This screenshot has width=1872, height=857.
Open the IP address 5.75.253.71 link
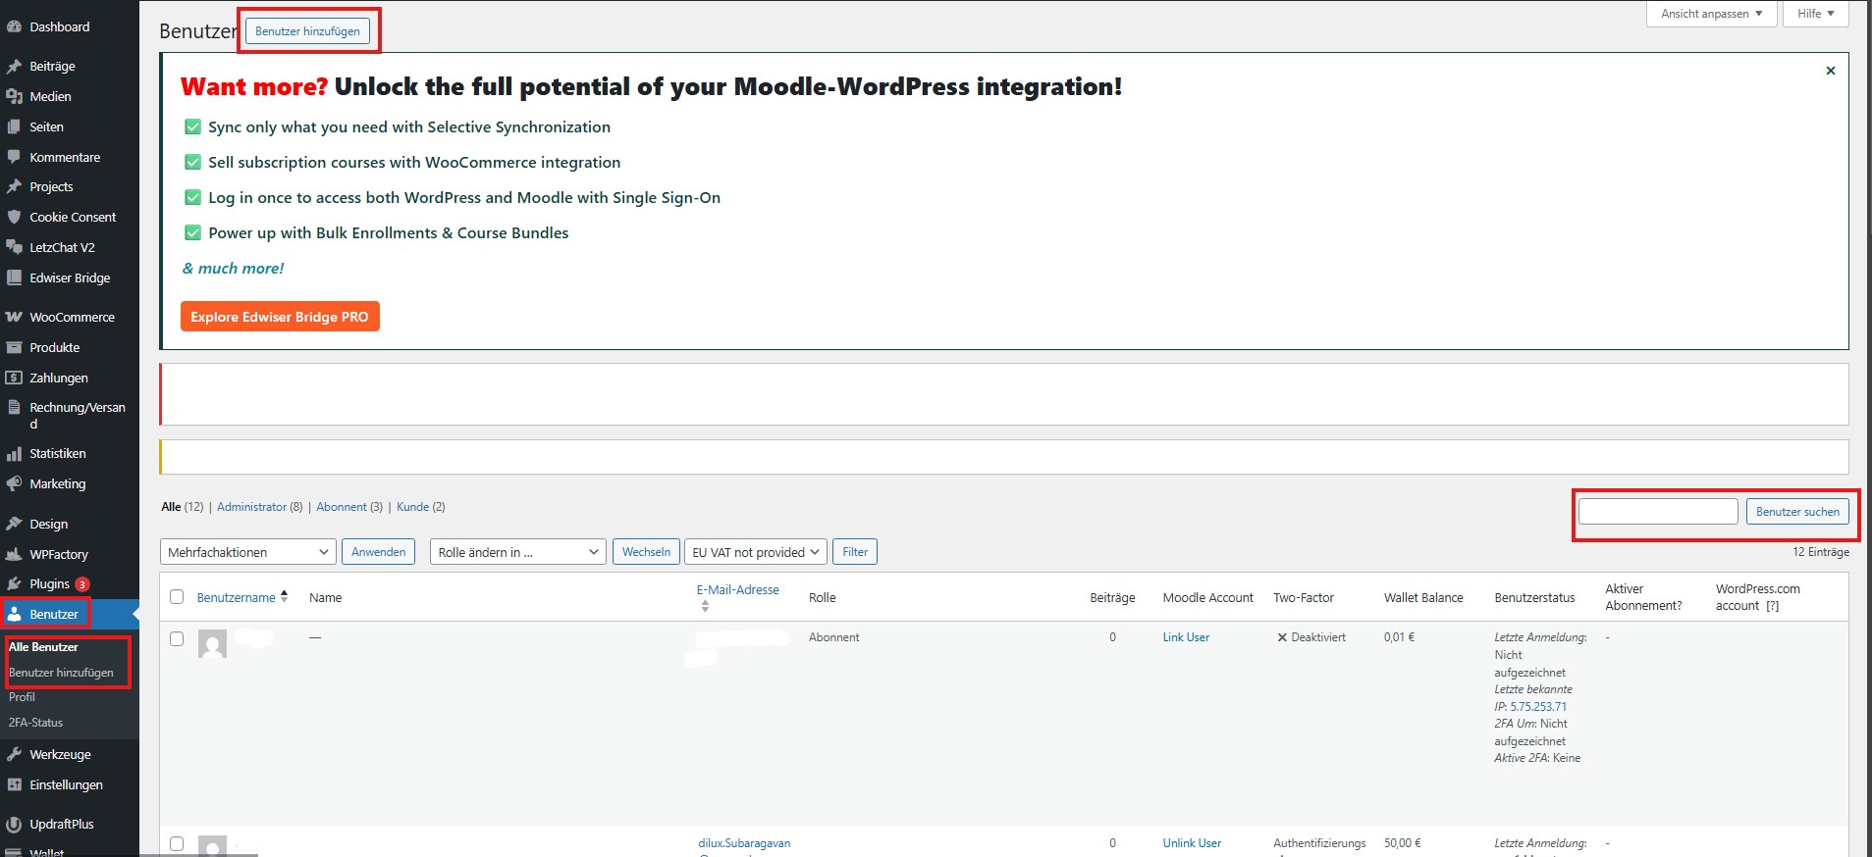(1538, 707)
